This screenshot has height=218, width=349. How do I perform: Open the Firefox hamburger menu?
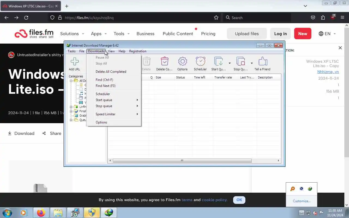[342, 17]
